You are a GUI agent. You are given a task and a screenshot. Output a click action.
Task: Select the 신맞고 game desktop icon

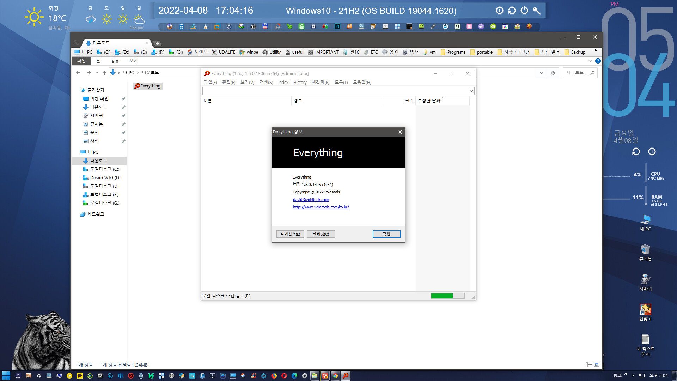click(645, 313)
